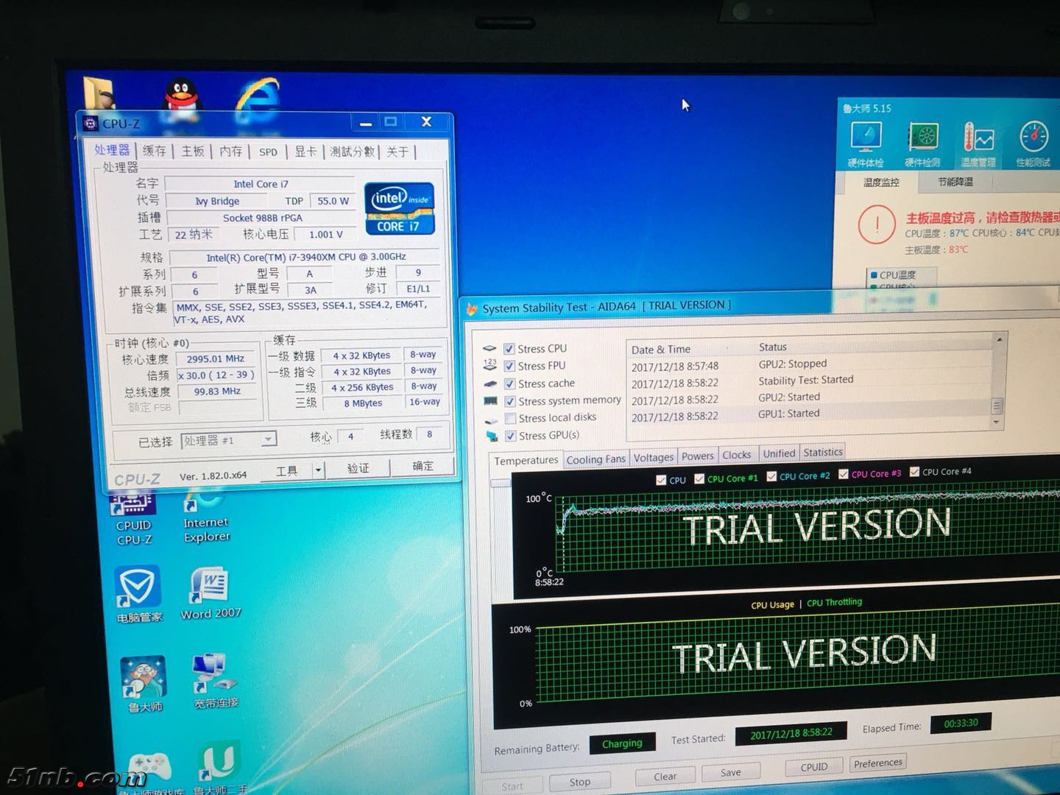
Task: Open 鲁大师 desktop shortcut icon
Action: pos(144,679)
